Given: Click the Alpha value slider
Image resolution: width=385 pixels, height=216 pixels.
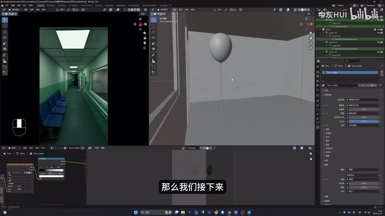Looking at the screenshot, I should [364, 121].
